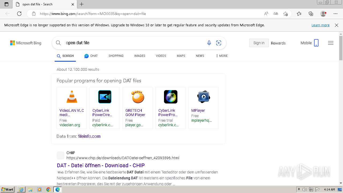Open the tab actions menu icon

tap(6, 4)
